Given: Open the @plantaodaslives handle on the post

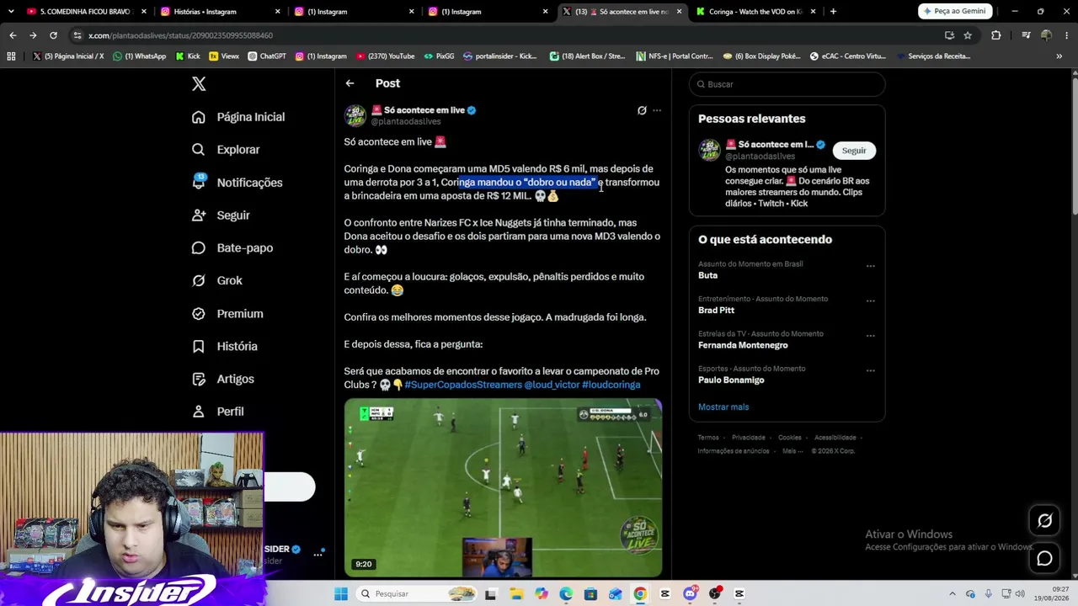Looking at the screenshot, I should (x=406, y=122).
